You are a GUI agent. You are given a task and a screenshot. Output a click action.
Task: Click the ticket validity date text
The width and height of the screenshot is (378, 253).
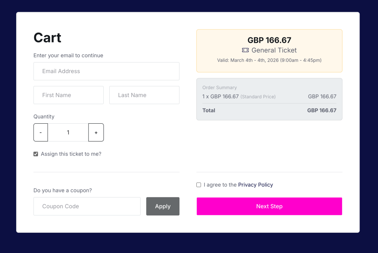coord(269,60)
